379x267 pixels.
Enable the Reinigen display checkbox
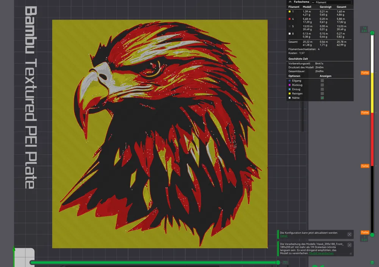click(322, 94)
